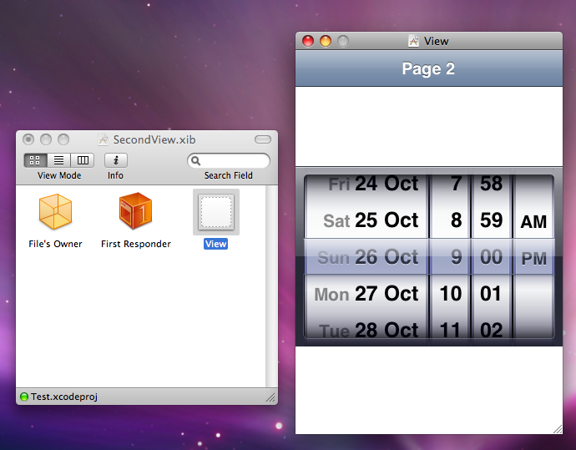Click the magnifying glass search icon
This screenshot has height=450, width=576.
pos(196,160)
